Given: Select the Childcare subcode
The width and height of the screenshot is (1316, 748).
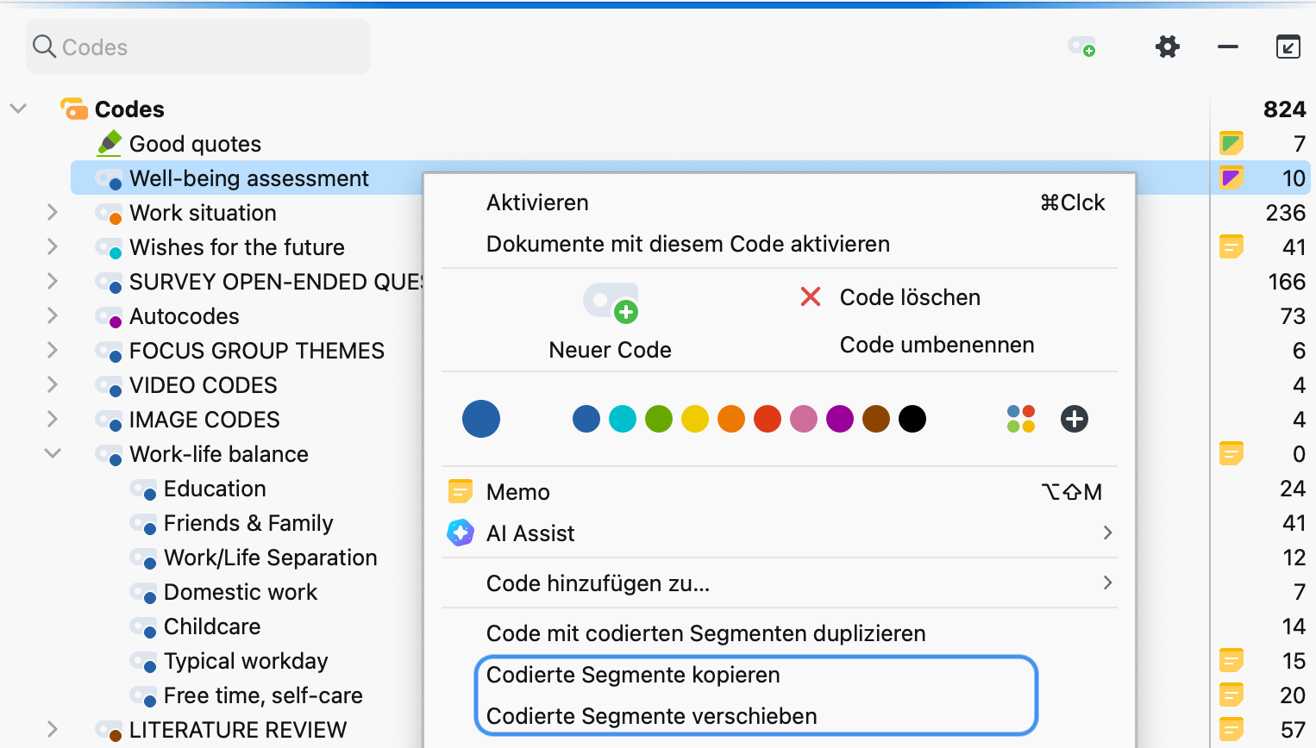Looking at the screenshot, I should click(212, 626).
